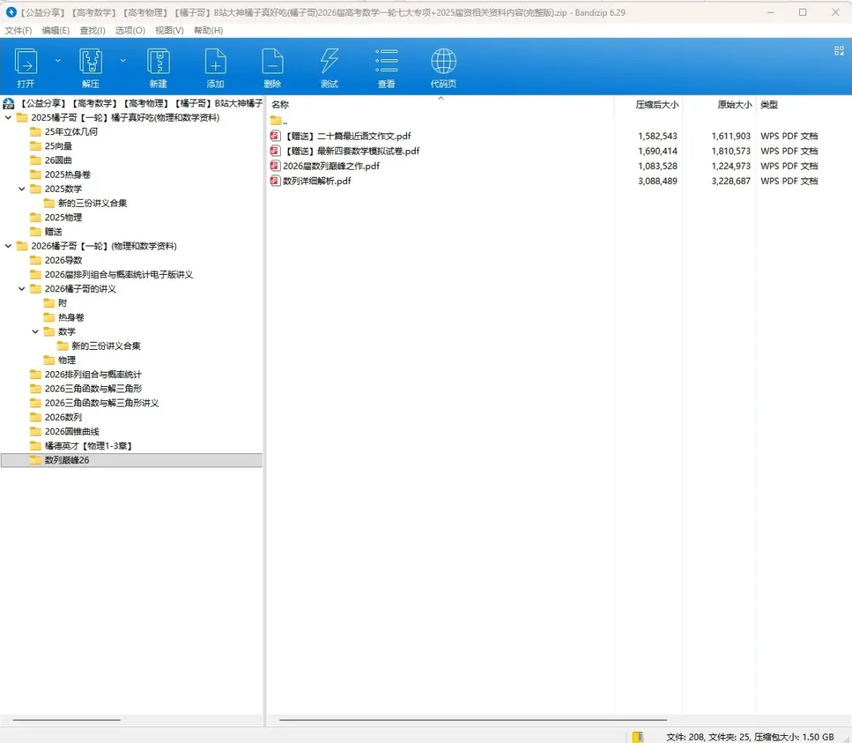Open the 选项(O) menu
Viewport: 852px width, 743px height.
[x=130, y=31]
